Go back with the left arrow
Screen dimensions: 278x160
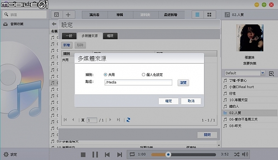coord(54,24)
